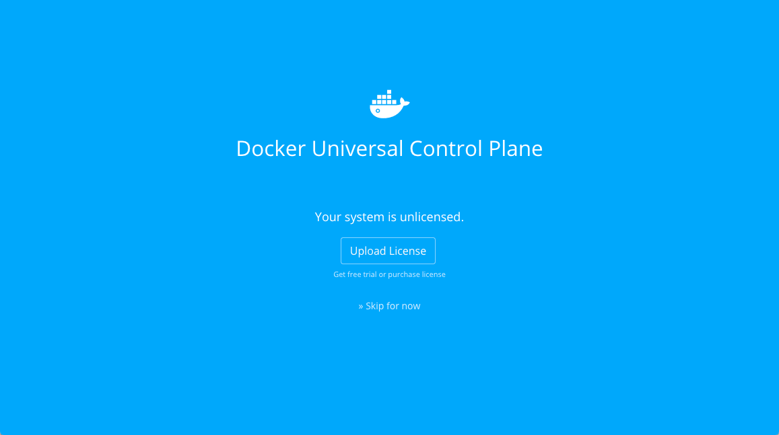Click the double chevron before Skip for now
Screen dimensions: 779x435
361,306
